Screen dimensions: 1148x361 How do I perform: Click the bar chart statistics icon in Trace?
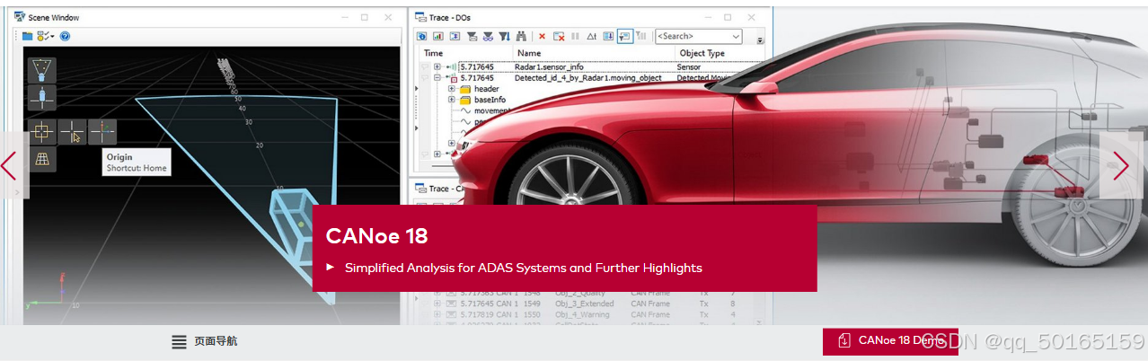tap(437, 36)
